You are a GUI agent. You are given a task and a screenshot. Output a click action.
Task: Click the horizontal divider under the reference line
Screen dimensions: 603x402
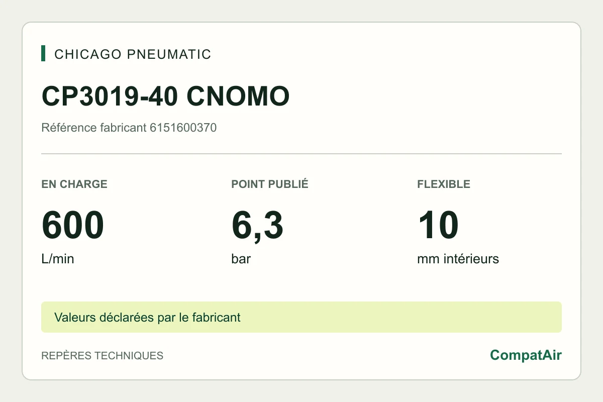click(301, 154)
